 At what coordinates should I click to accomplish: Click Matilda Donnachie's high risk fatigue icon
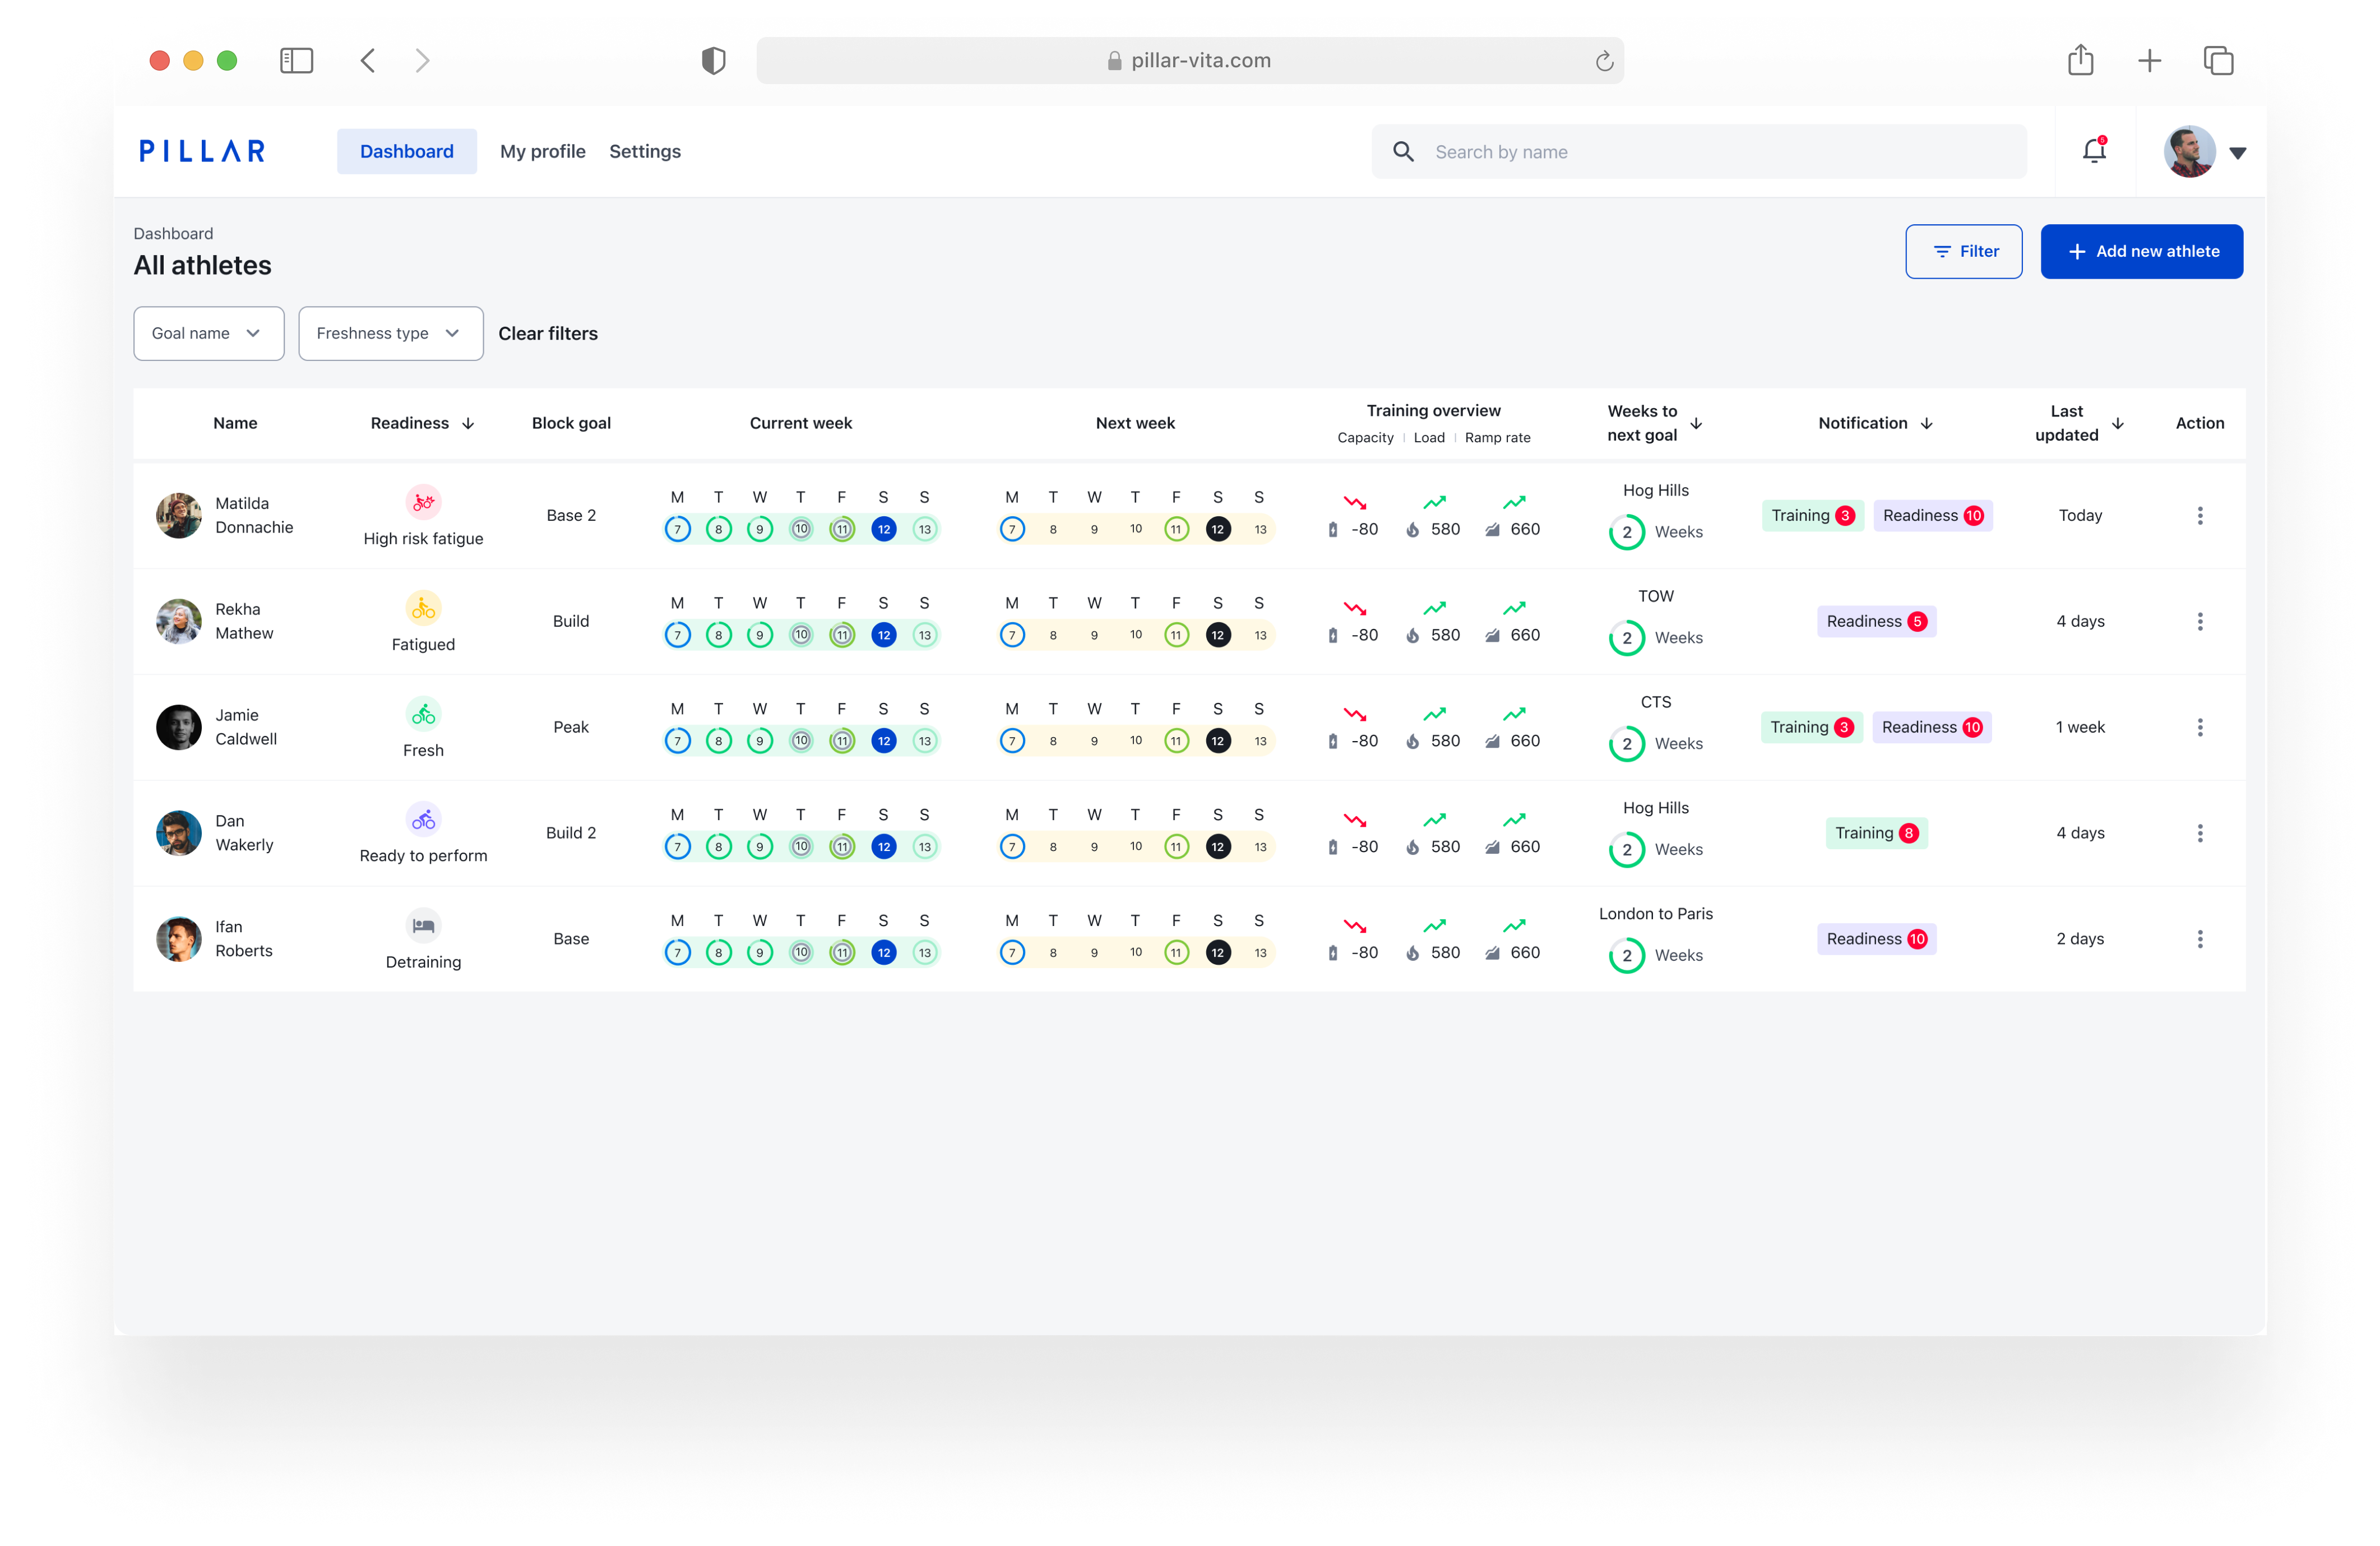[x=423, y=502]
